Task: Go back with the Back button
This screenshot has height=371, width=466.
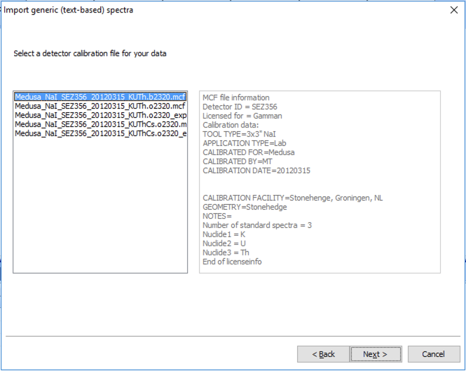Action: [323, 354]
